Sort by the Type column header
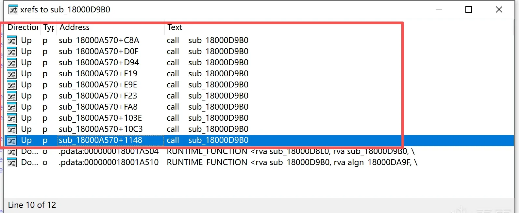This screenshot has width=519, height=213. 49,27
